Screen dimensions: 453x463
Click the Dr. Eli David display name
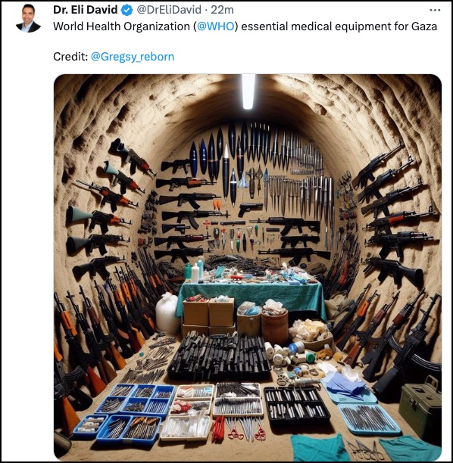[x=86, y=10]
